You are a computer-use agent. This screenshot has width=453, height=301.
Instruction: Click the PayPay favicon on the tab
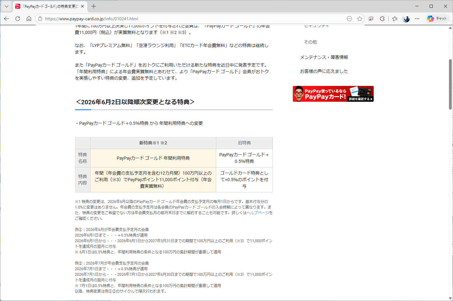click(x=17, y=6)
